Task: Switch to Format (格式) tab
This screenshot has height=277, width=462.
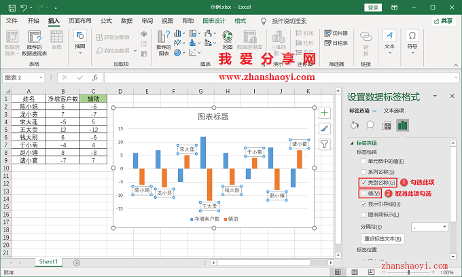Action: point(240,21)
